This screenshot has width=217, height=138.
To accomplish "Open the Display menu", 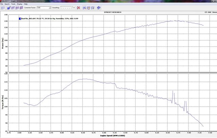I will (x=20, y=4).
